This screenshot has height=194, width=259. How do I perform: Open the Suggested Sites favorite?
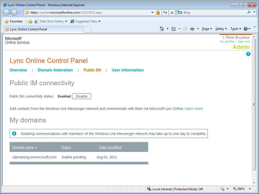click(84, 21)
